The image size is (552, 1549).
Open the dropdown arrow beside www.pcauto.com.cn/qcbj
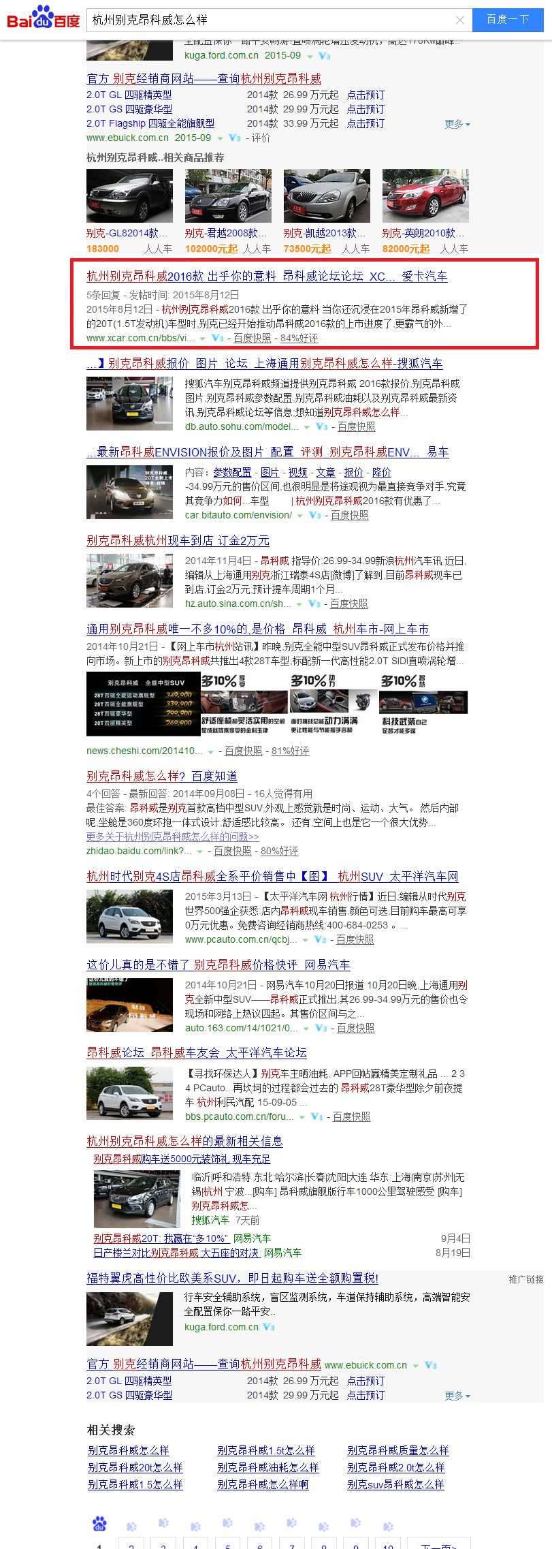tap(306, 940)
